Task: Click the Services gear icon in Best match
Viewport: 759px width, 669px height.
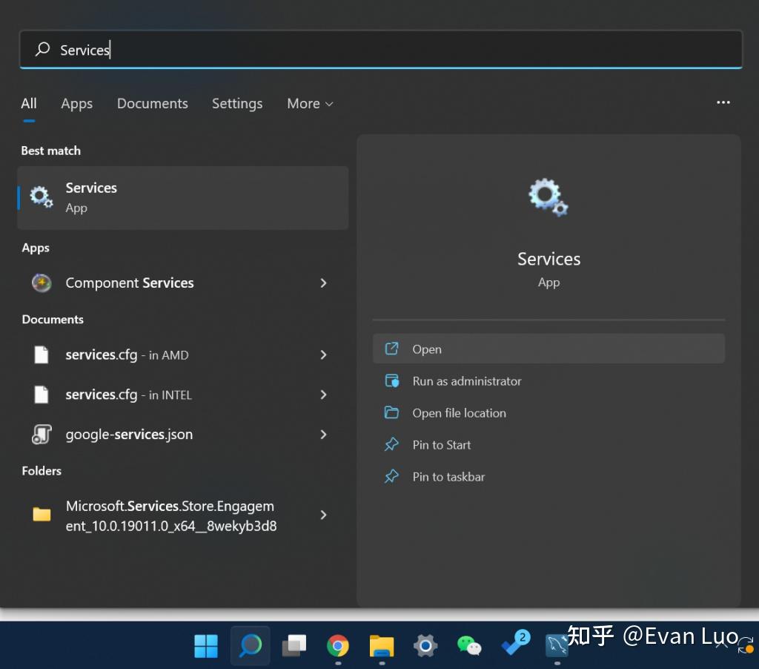Action: [x=41, y=197]
